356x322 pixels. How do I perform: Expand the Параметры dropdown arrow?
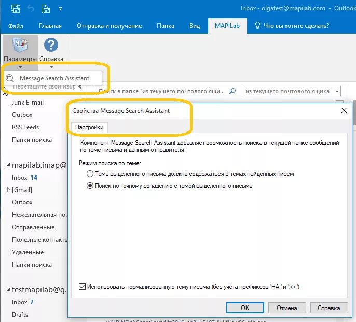20,67
